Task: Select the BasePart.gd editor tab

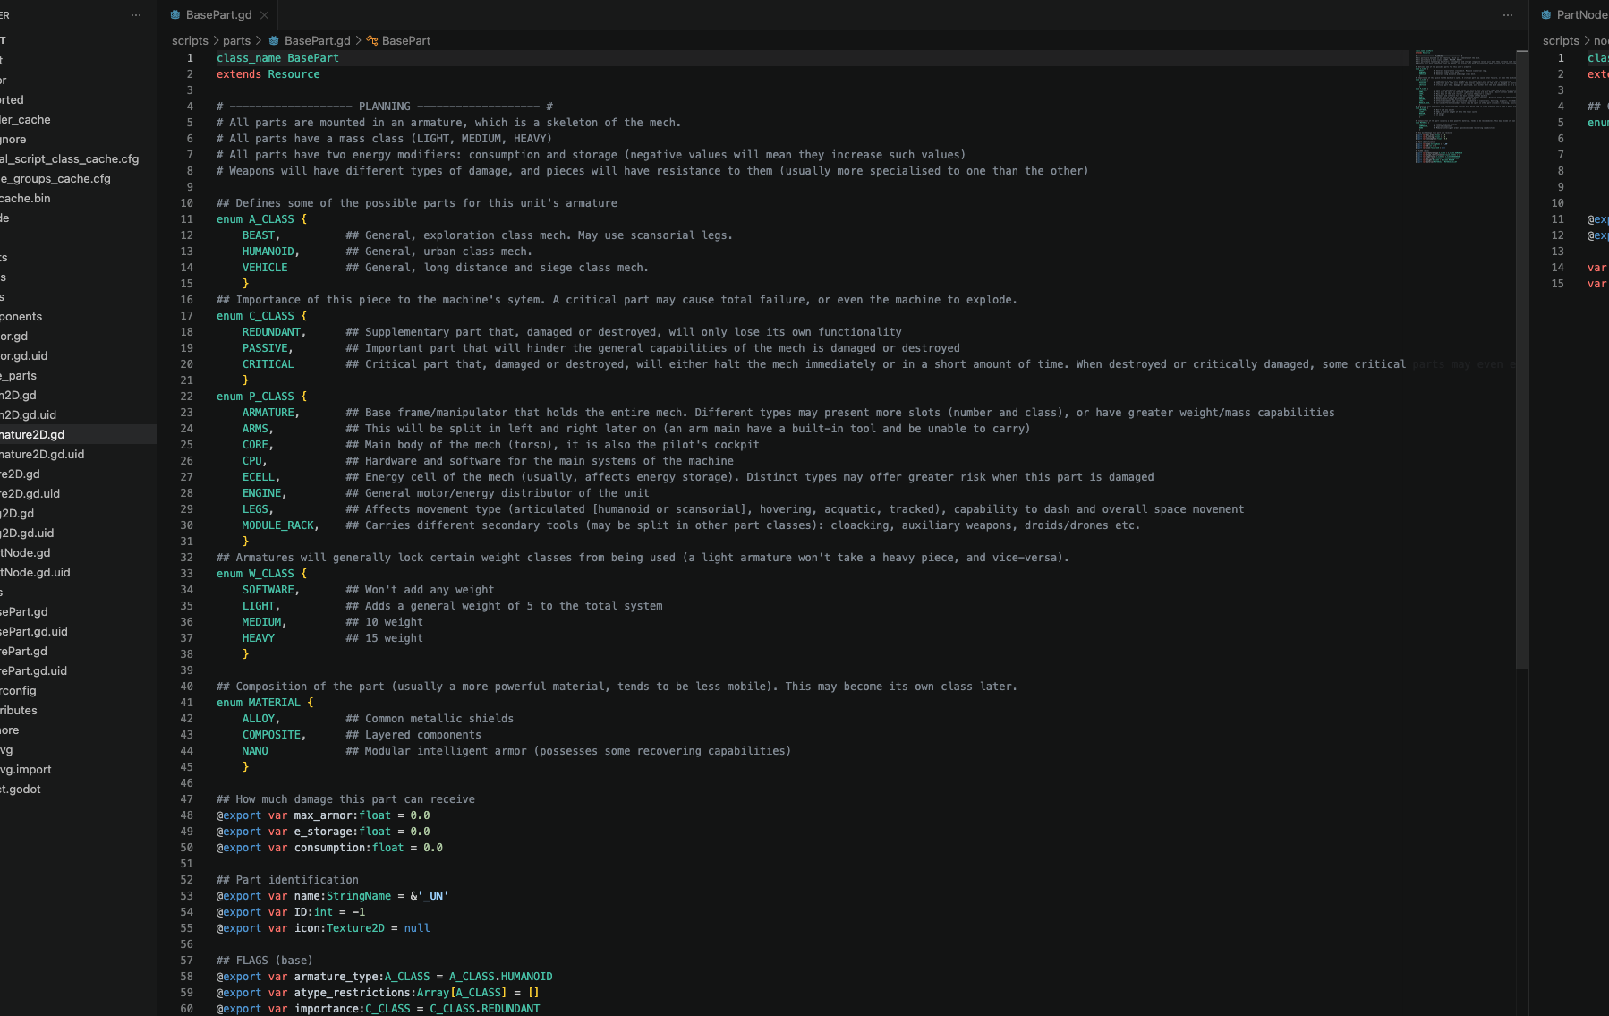Action: tap(217, 15)
